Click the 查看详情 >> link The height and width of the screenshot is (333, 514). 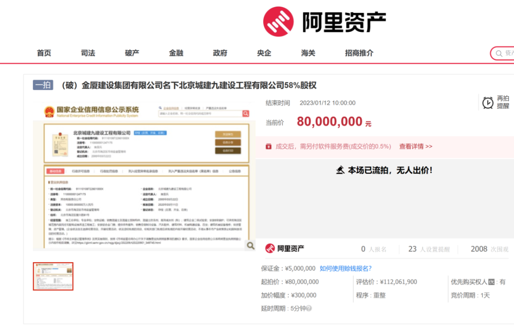pyautogui.click(x=416, y=146)
